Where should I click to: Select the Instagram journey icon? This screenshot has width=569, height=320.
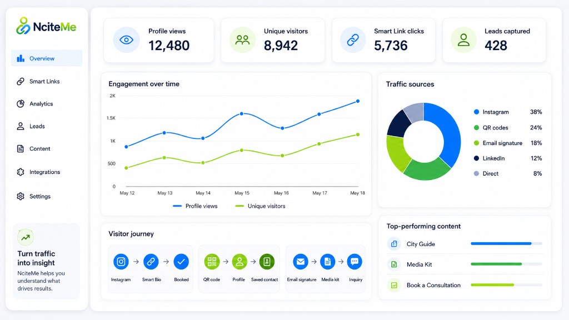(121, 262)
